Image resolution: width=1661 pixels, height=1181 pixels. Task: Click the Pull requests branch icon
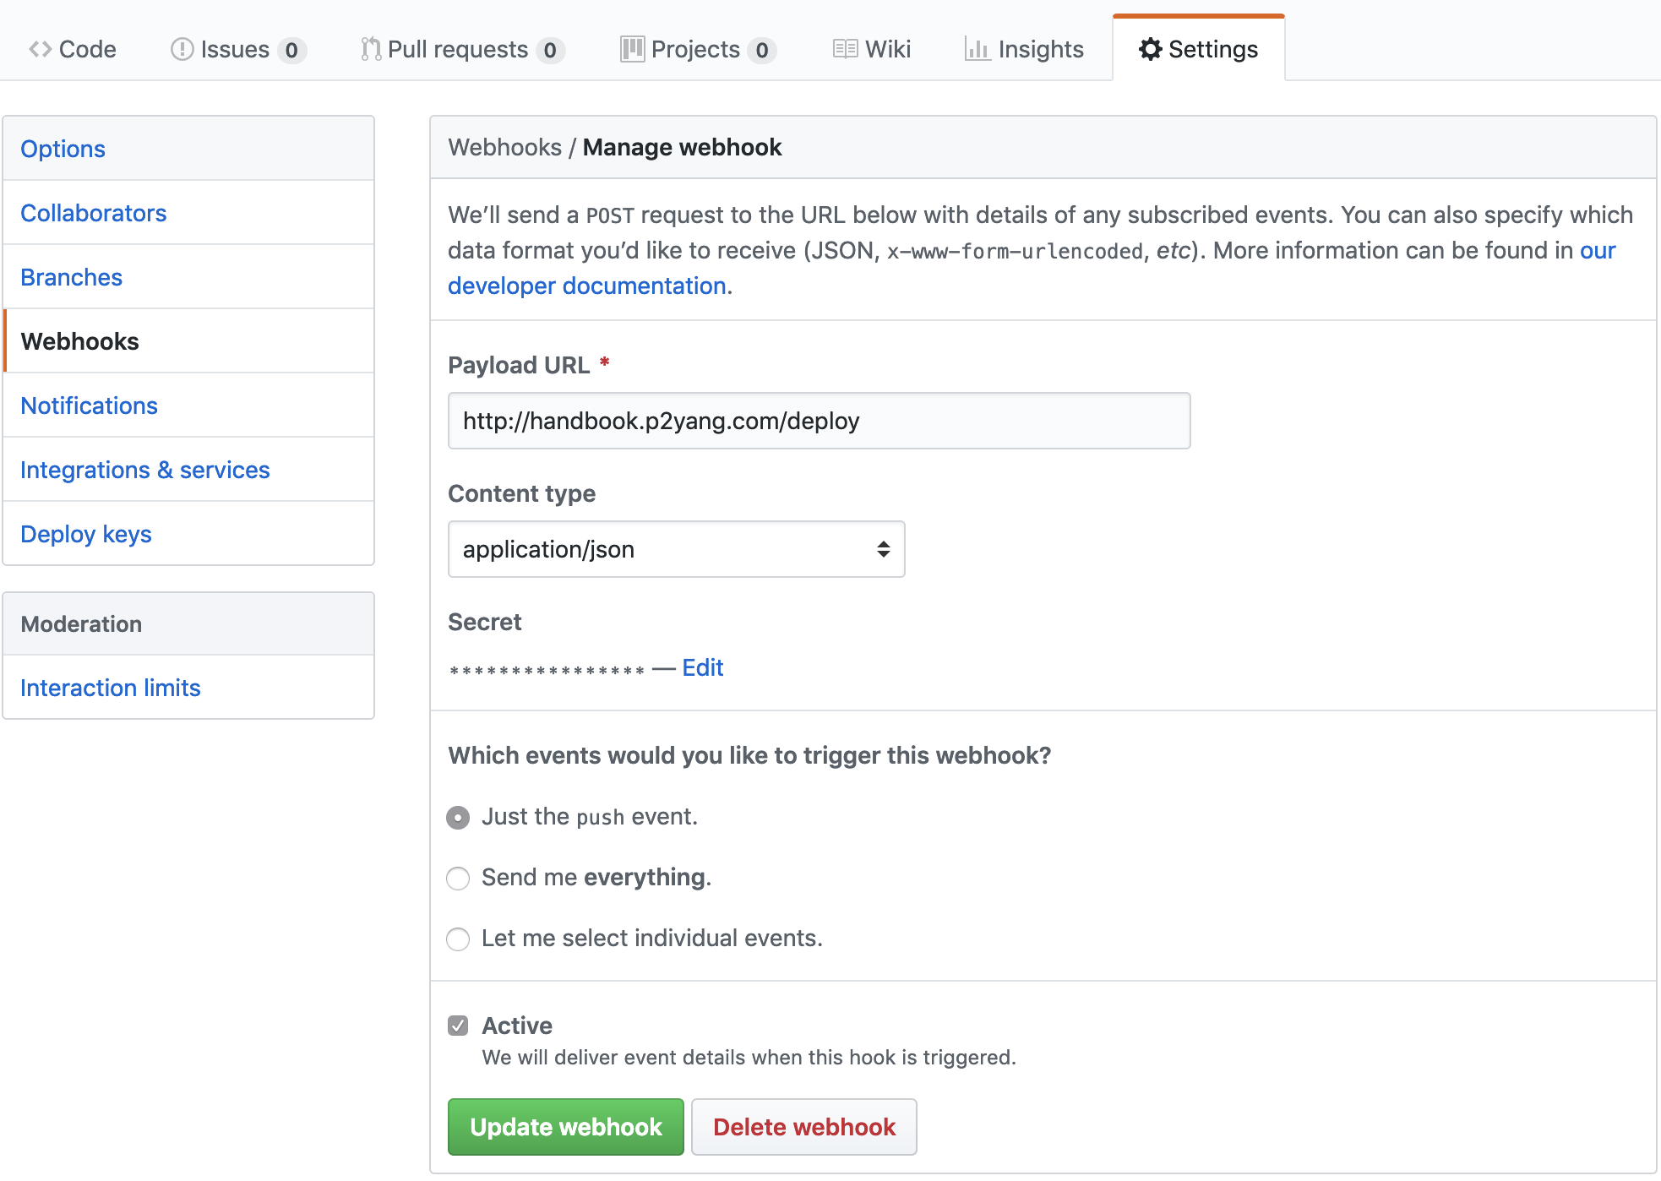[370, 49]
